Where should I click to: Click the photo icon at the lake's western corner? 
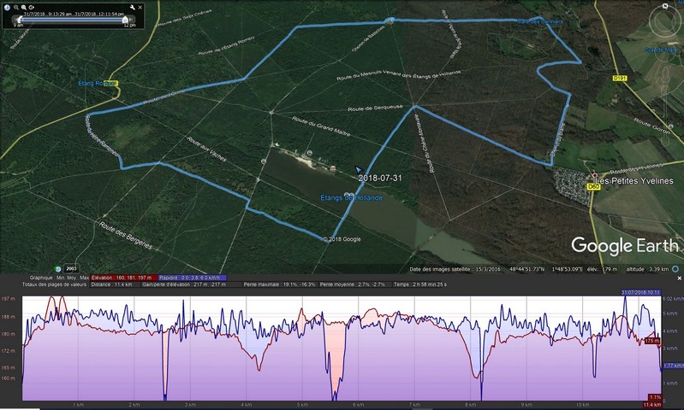pyautogui.click(x=264, y=161)
